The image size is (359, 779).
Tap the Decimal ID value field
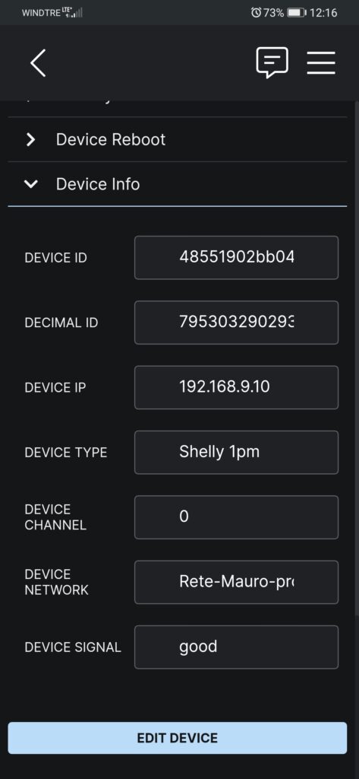pyautogui.click(x=237, y=323)
